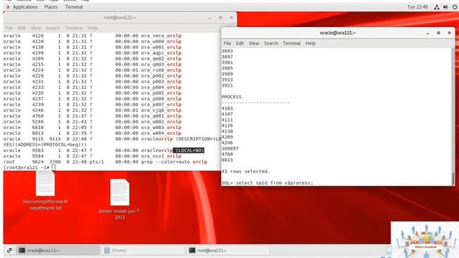Screen dimensions: 459x258
Task: Click value 8813 in oracle terminal output
Action: (x=227, y=160)
